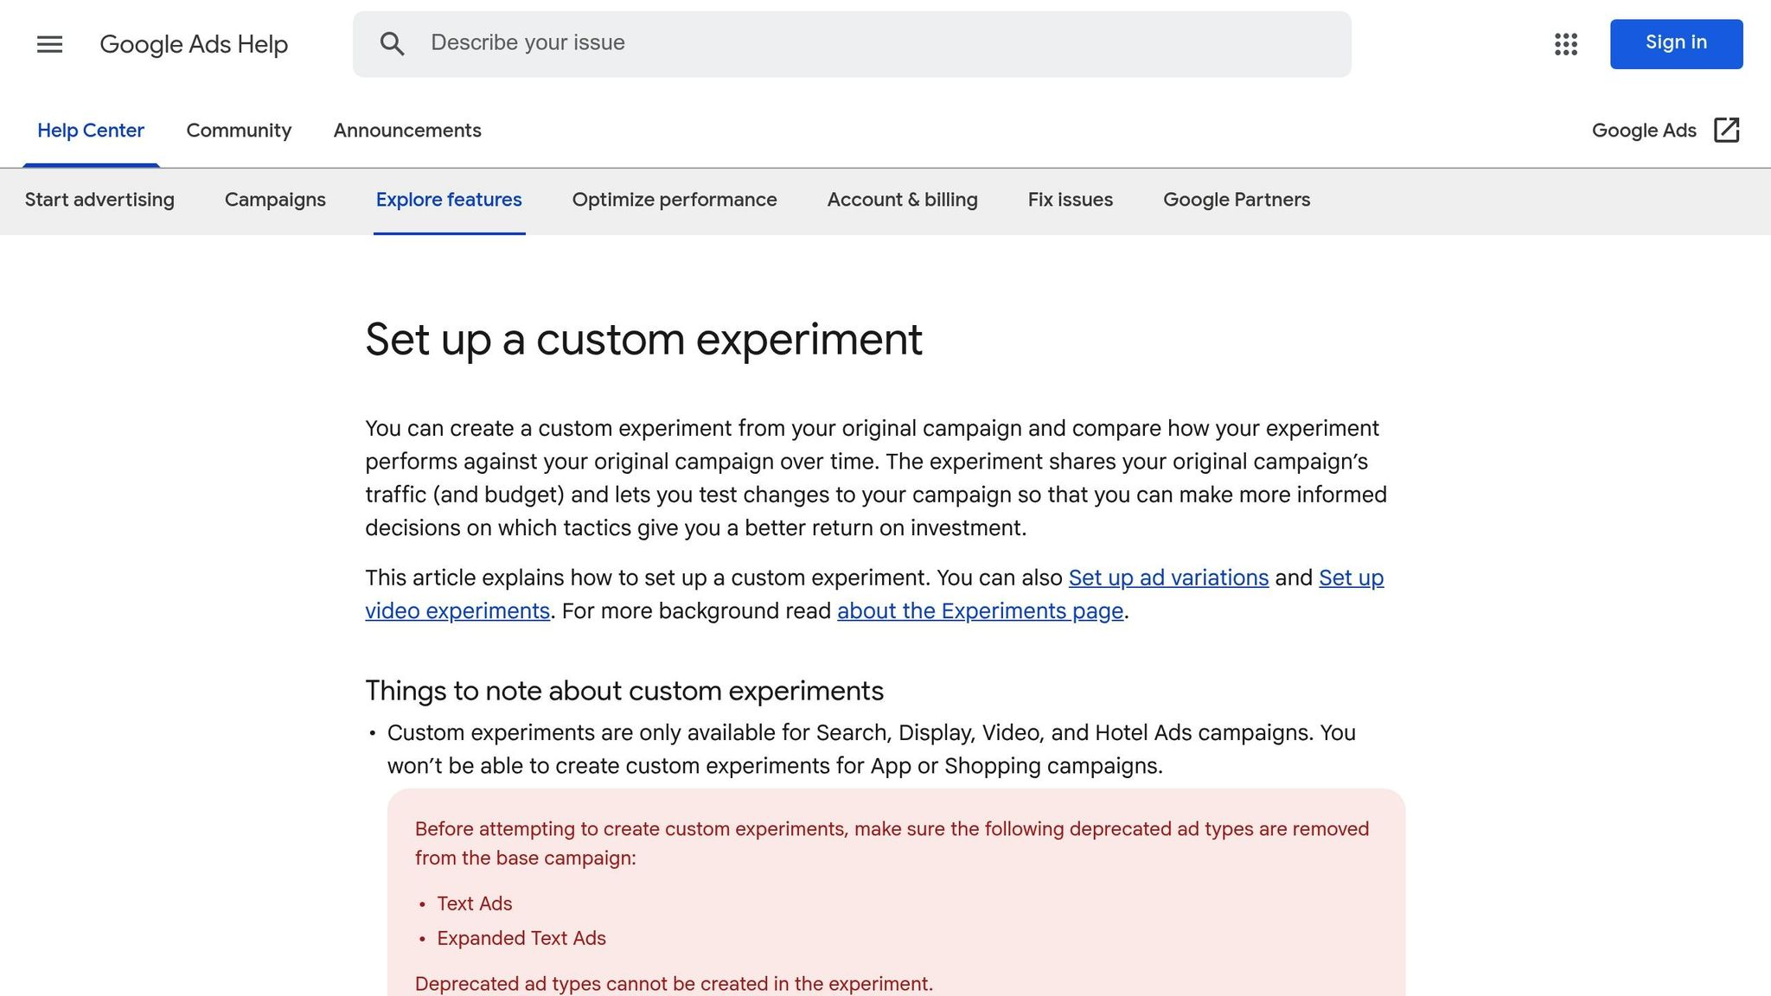The width and height of the screenshot is (1771, 996).
Task: Click the search magnifier icon
Action: 392,44
